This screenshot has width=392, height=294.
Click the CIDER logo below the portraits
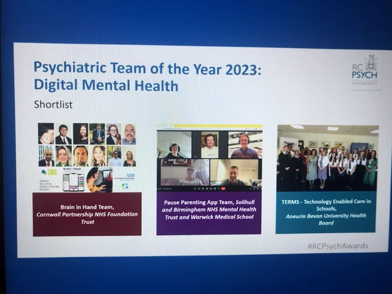49,172
